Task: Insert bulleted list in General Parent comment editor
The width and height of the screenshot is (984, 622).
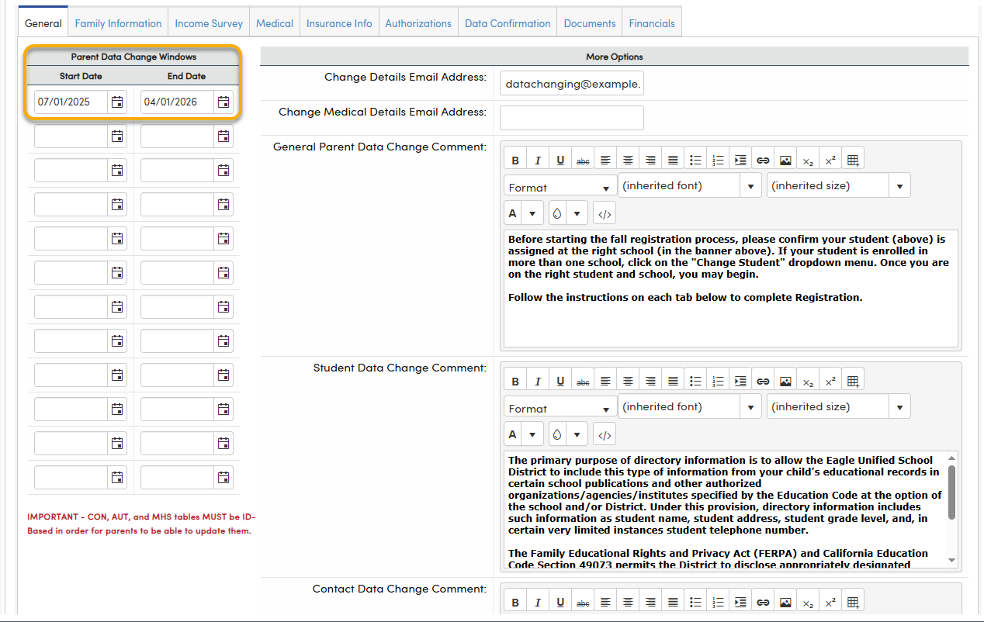Action: point(695,160)
